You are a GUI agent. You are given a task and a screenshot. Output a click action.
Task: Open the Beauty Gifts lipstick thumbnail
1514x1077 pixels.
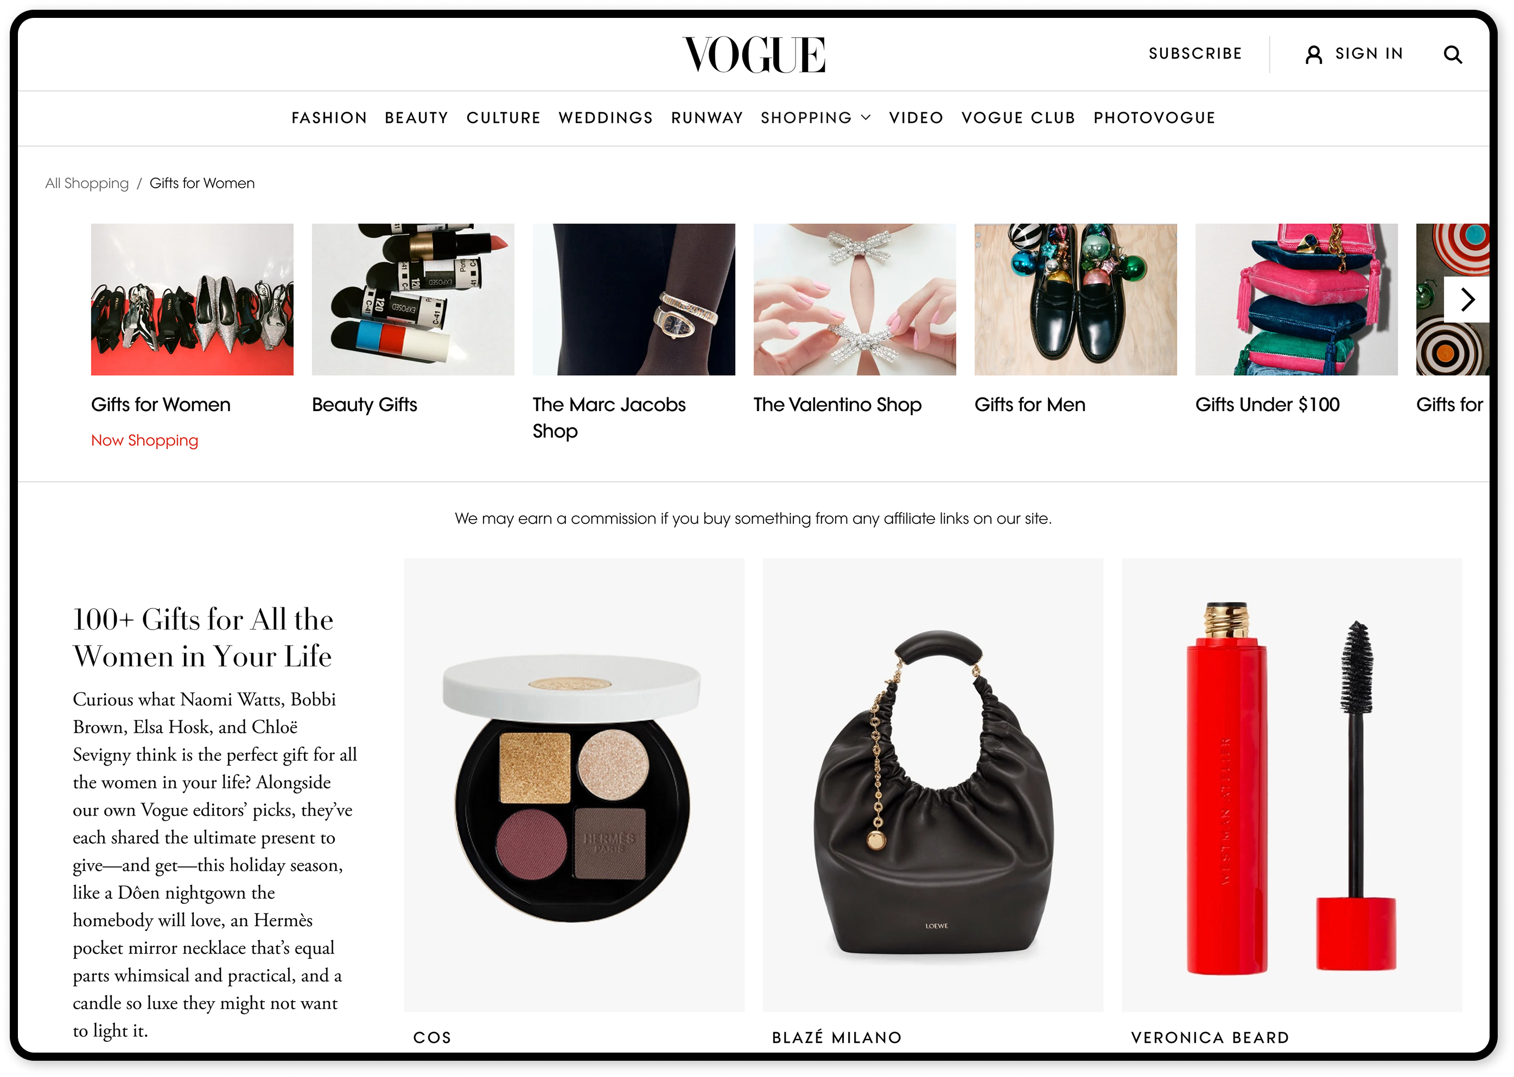tap(414, 300)
